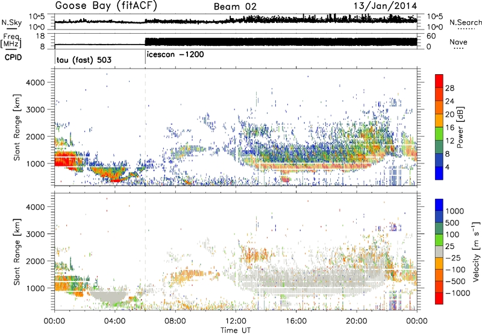Screen dimensions: 482x334
Task: Click the red bottom segment of the velocity color bar
Action: click(x=439, y=298)
